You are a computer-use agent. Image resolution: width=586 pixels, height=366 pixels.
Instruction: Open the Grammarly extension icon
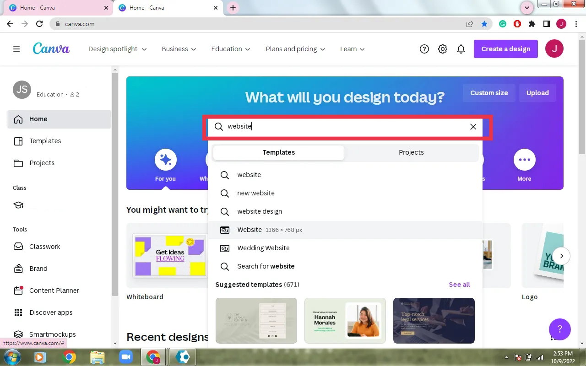[x=503, y=24]
